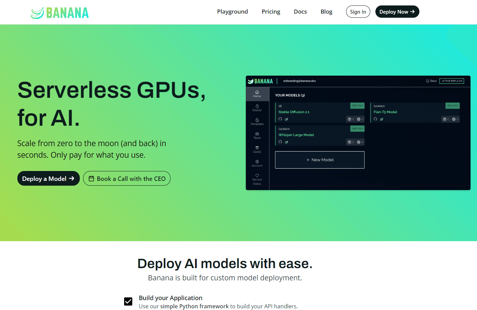Click the Deploy Now button
The image size is (477, 310).
click(397, 12)
